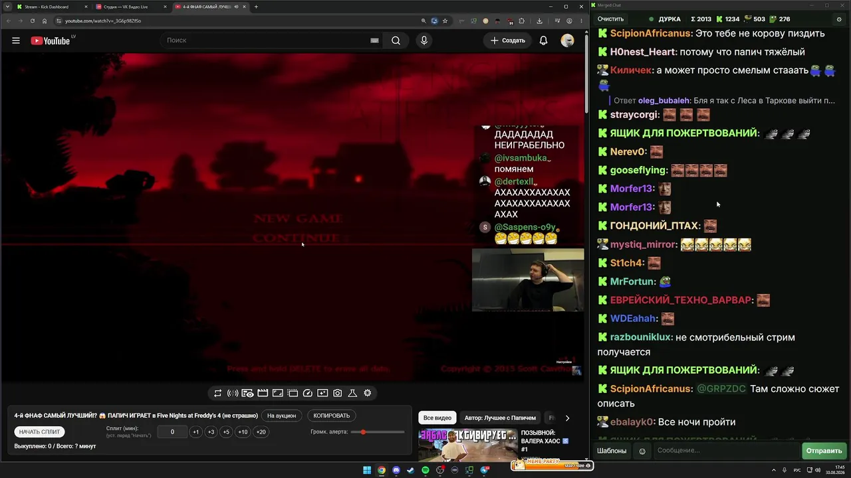Go to the YouTube home logo

[x=51, y=40]
